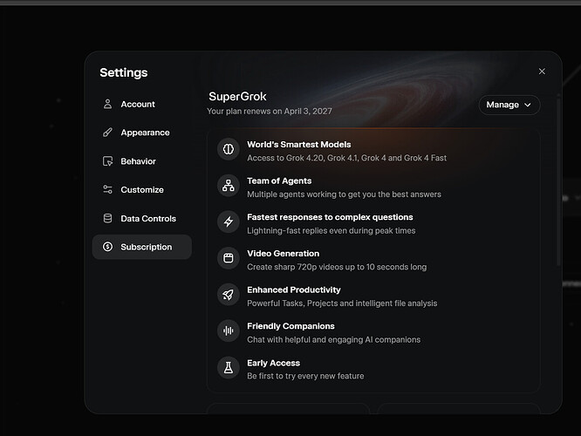Screen dimensions: 581x436
Task: Click the Early Access flask icon
Action: point(229,367)
